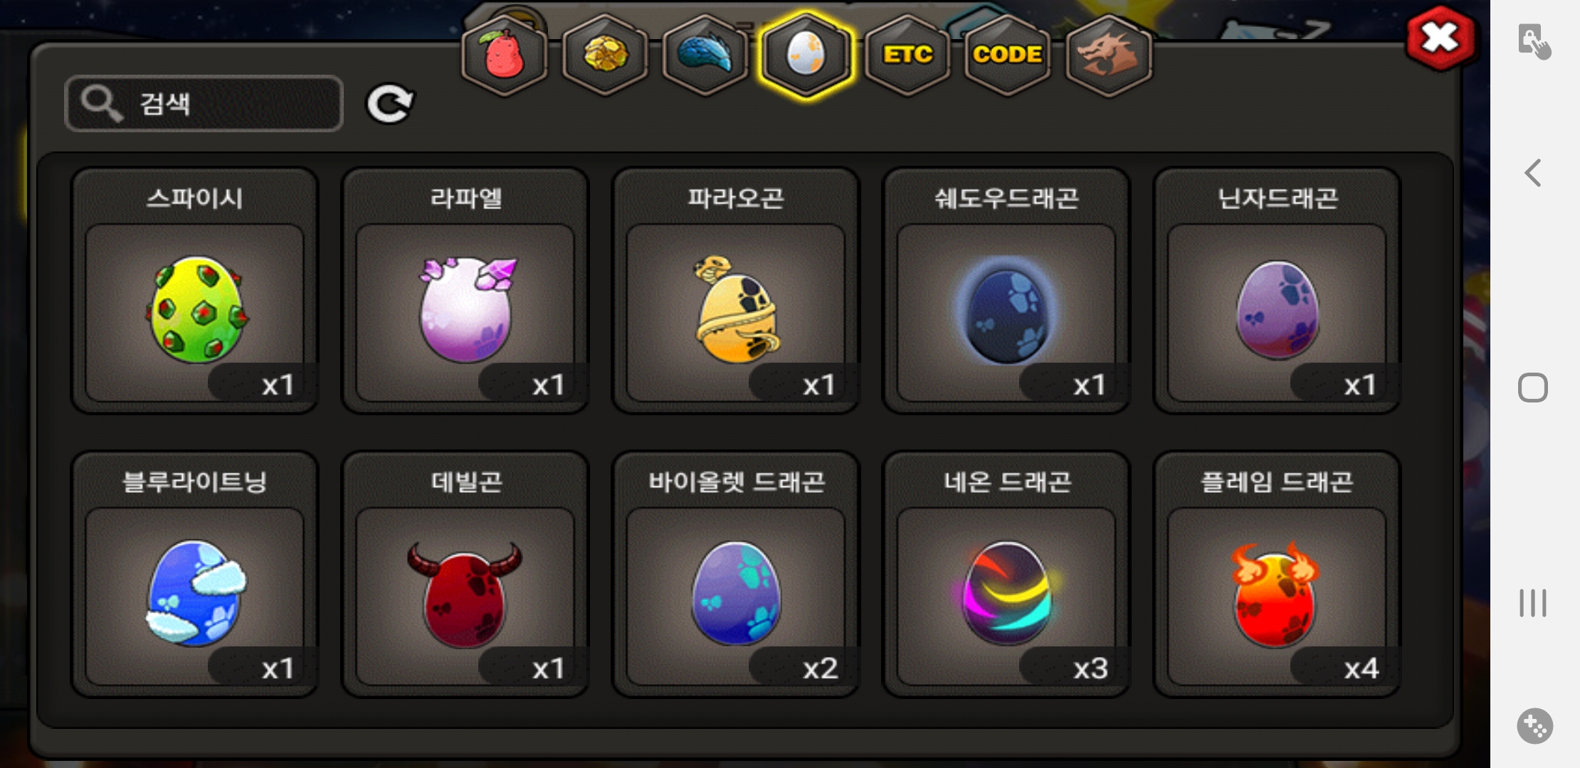Select the 닌자드래곤 purple egg

point(1278,291)
